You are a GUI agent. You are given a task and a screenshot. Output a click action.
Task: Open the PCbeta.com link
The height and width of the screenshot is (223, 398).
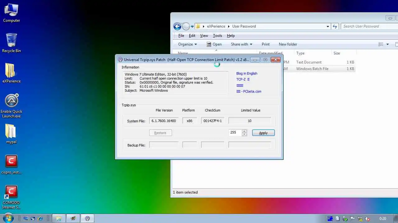(249, 91)
